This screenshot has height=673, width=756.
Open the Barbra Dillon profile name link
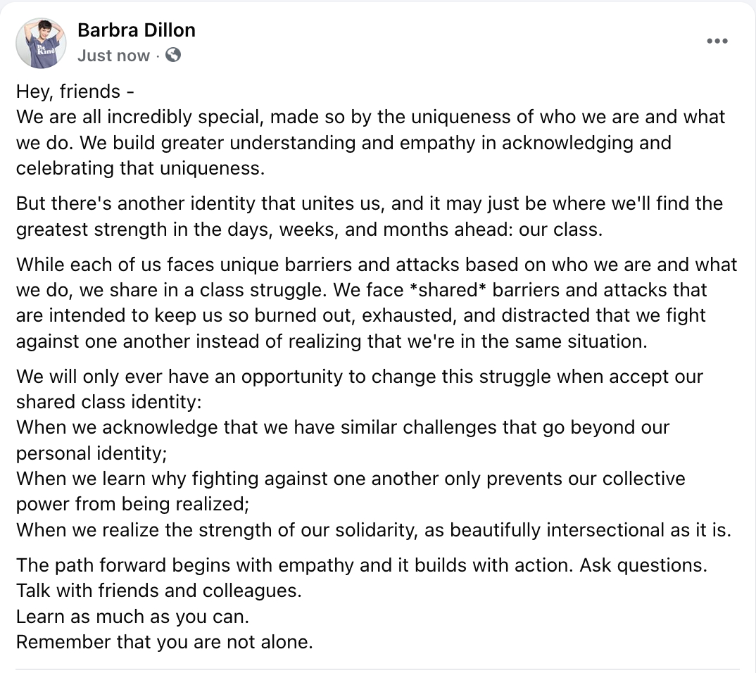[136, 30]
